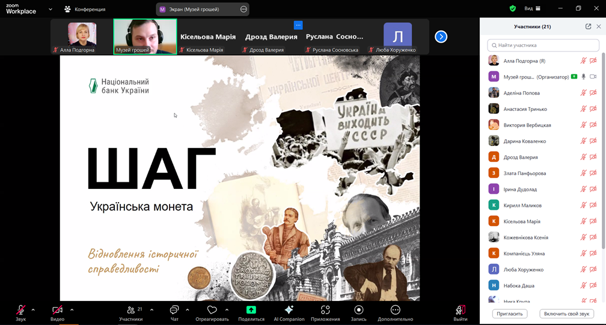Image resolution: width=606 pixels, height=325 pixels.
Task: Expand chat options arrow beside Чат
Action: pyautogui.click(x=188, y=310)
